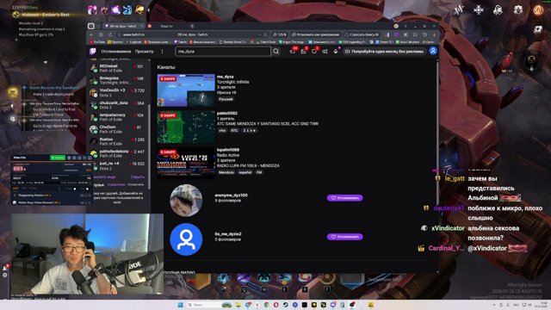Click the ATC tag under pablo0582
The height and width of the screenshot is (310, 551).
point(234,130)
